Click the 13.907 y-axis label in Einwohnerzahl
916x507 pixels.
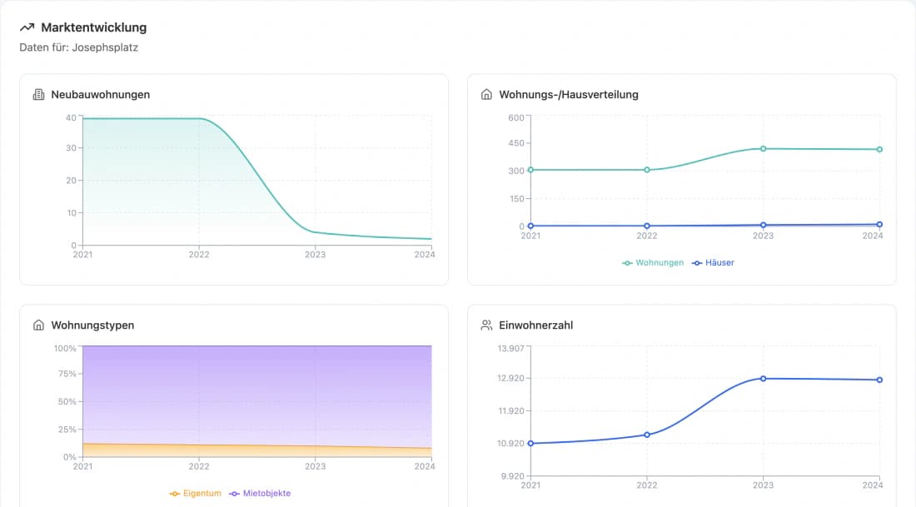pyautogui.click(x=510, y=349)
